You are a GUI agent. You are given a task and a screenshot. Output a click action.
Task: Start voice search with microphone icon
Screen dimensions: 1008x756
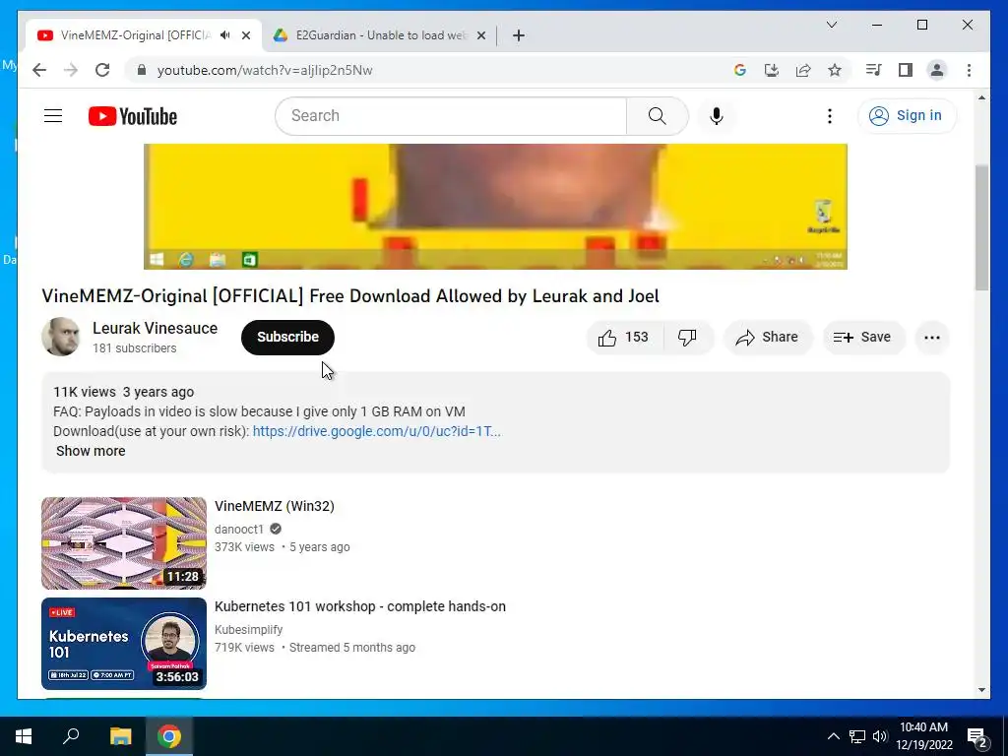(717, 116)
